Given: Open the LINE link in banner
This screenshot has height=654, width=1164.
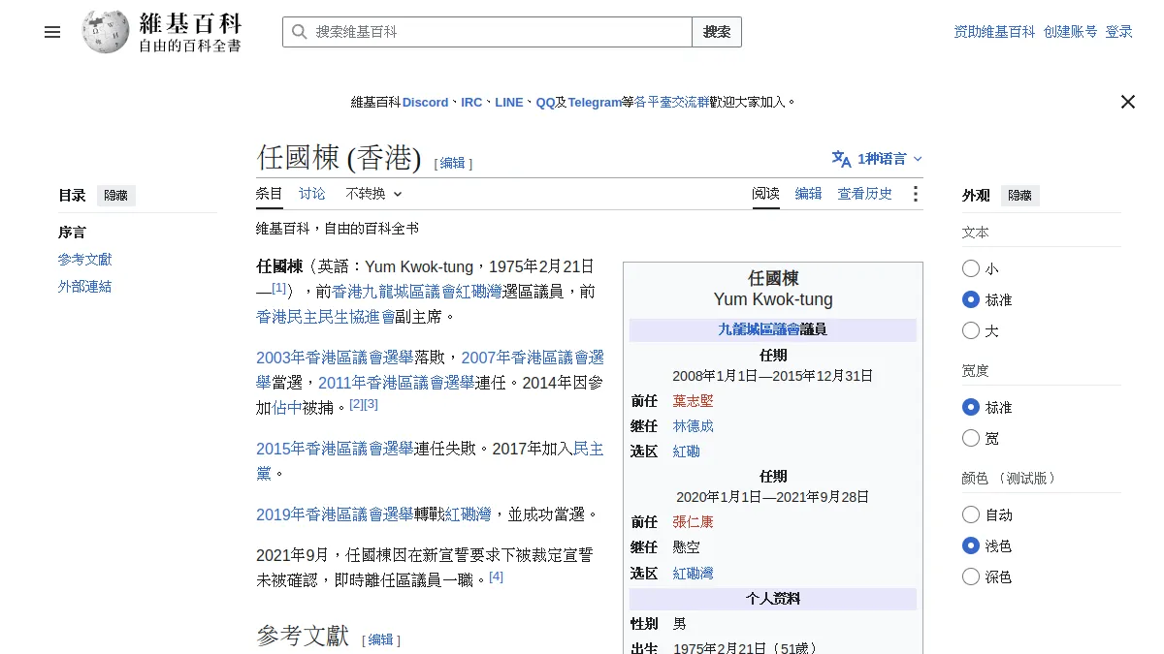Looking at the screenshot, I should click(x=509, y=102).
